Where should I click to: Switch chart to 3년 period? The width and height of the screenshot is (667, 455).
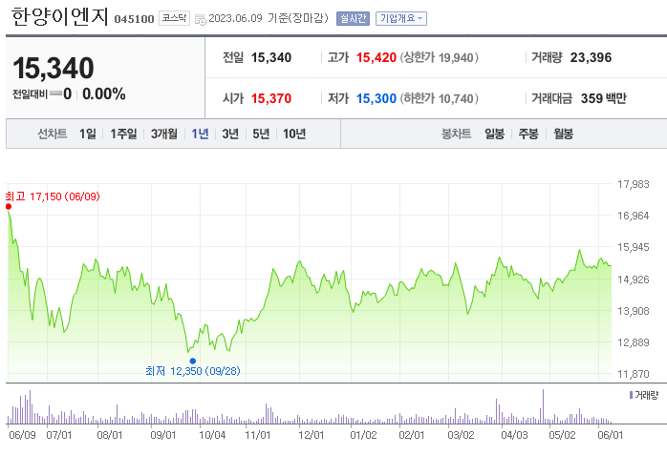click(230, 134)
